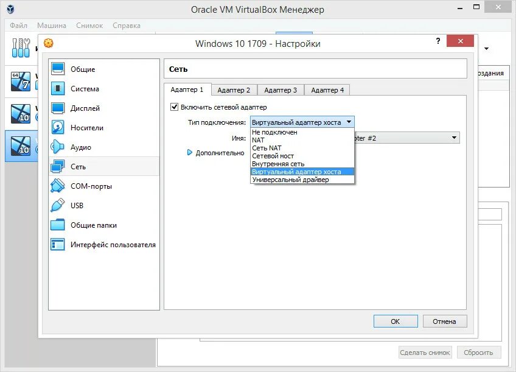
Task: Open the Аудио speaker icon
Action: pos(58,147)
